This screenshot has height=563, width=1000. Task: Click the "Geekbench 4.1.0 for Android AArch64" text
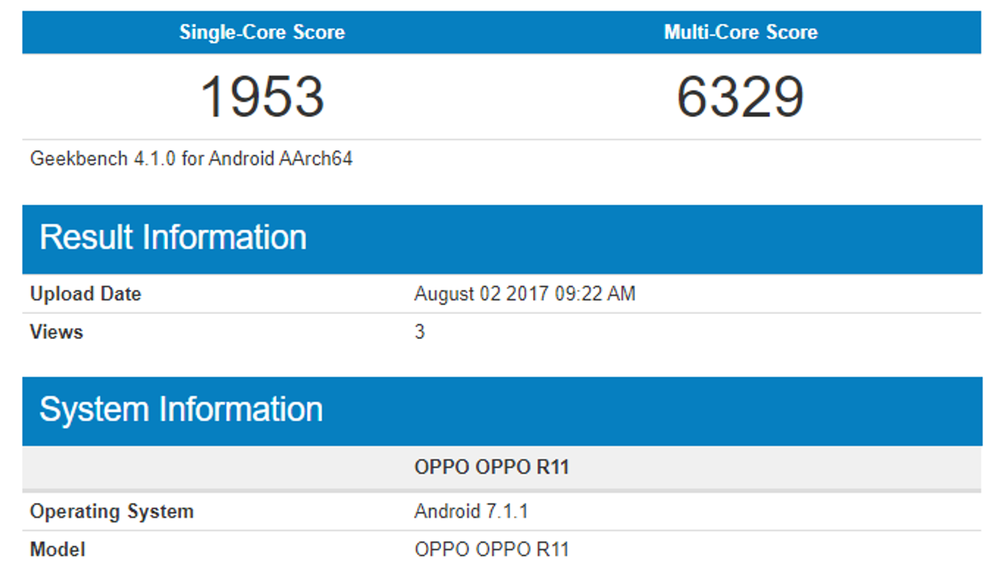(191, 158)
